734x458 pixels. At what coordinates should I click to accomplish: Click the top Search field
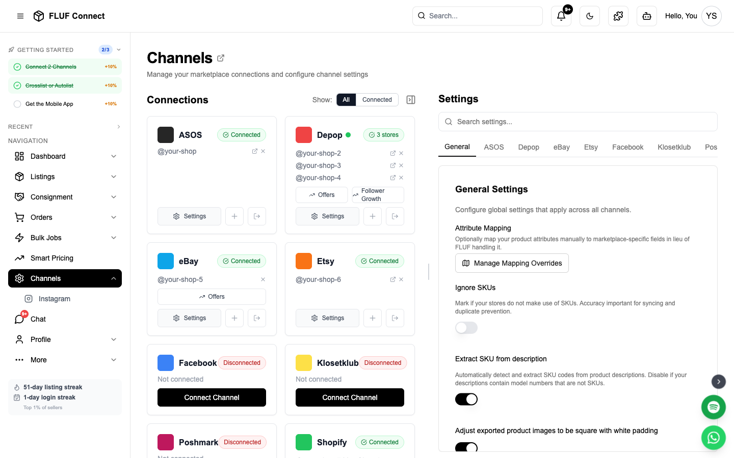pyautogui.click(x=478, y=16)
